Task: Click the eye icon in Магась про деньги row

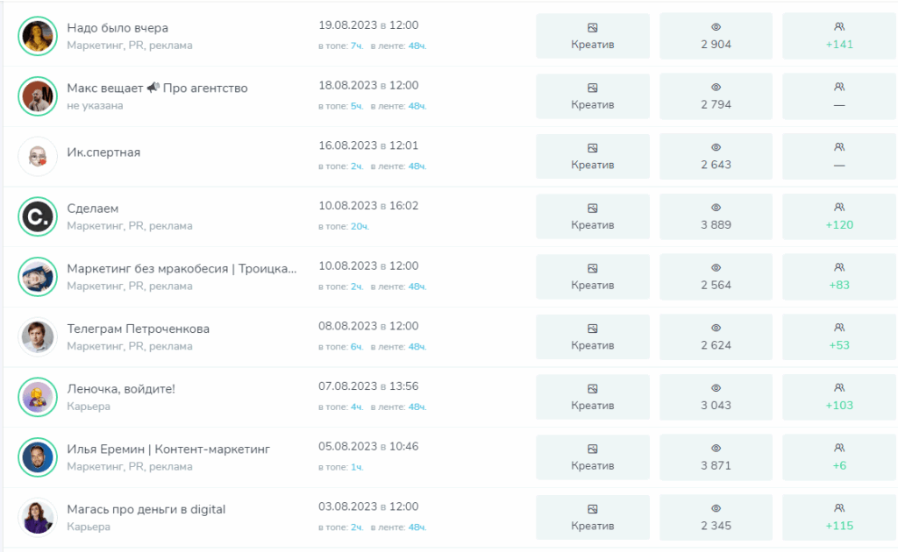Action: [716, 508]
